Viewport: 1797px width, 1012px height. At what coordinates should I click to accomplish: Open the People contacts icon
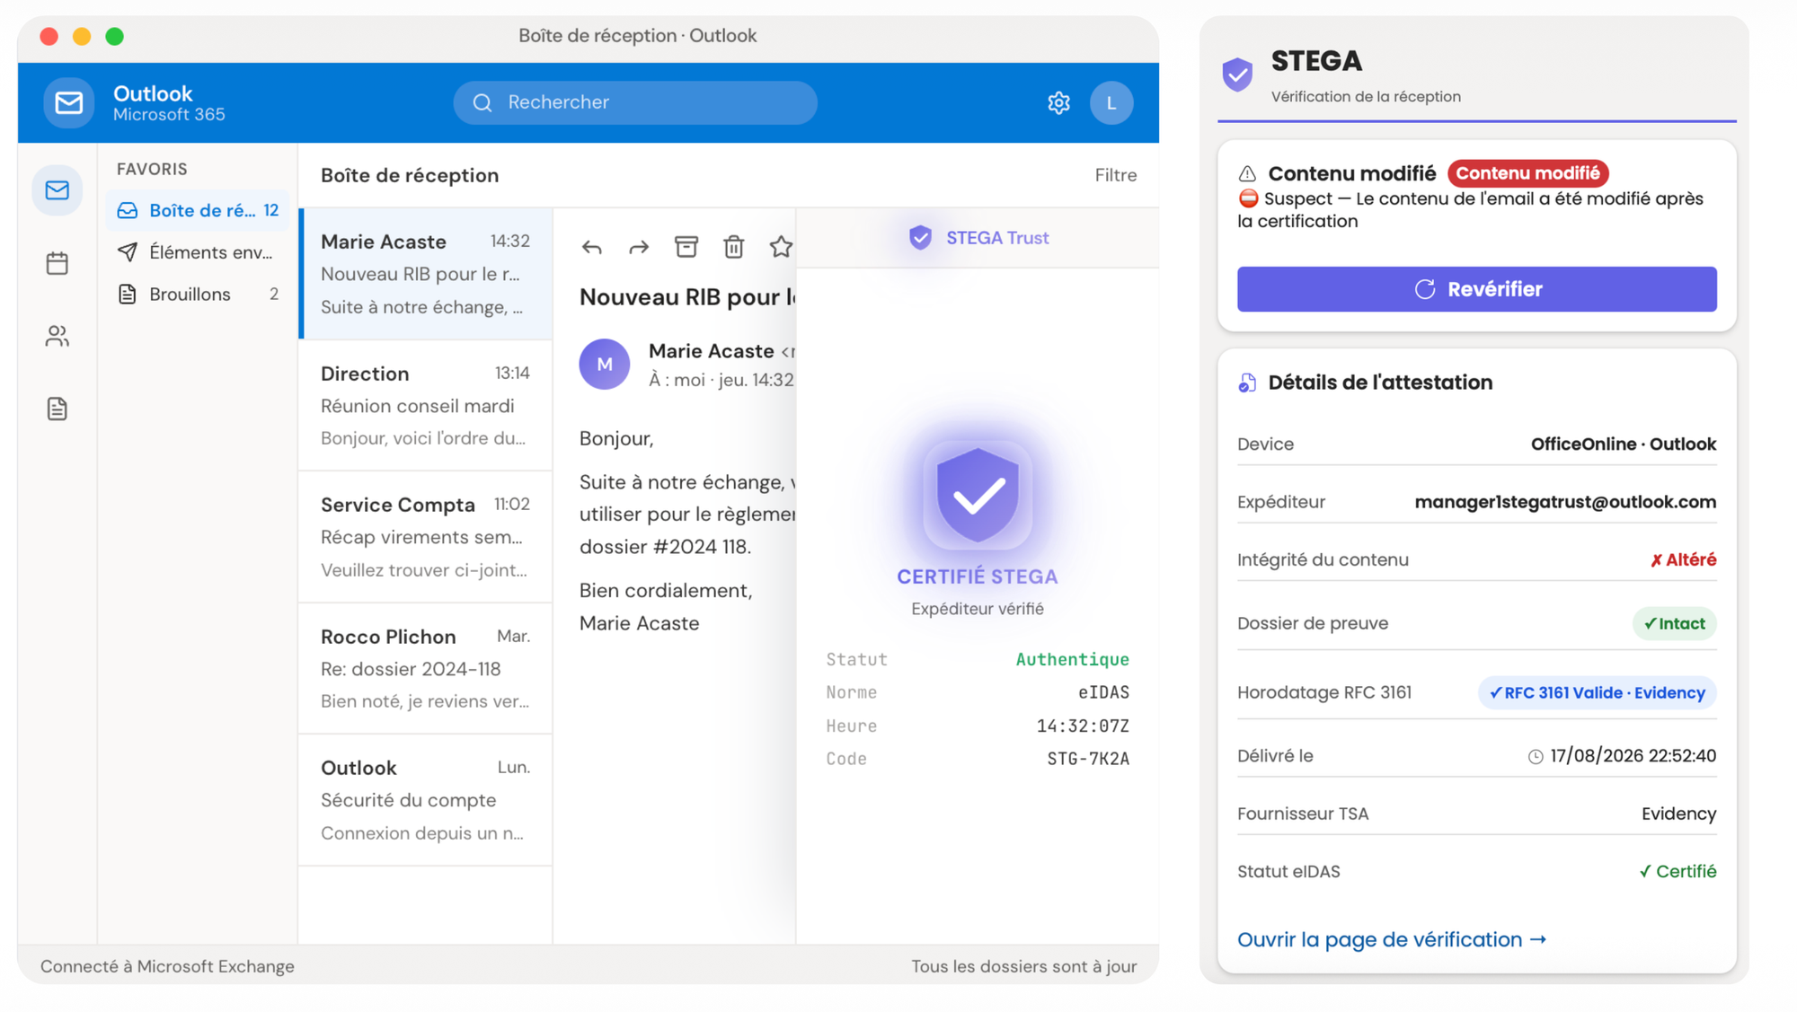pos(58,336)
